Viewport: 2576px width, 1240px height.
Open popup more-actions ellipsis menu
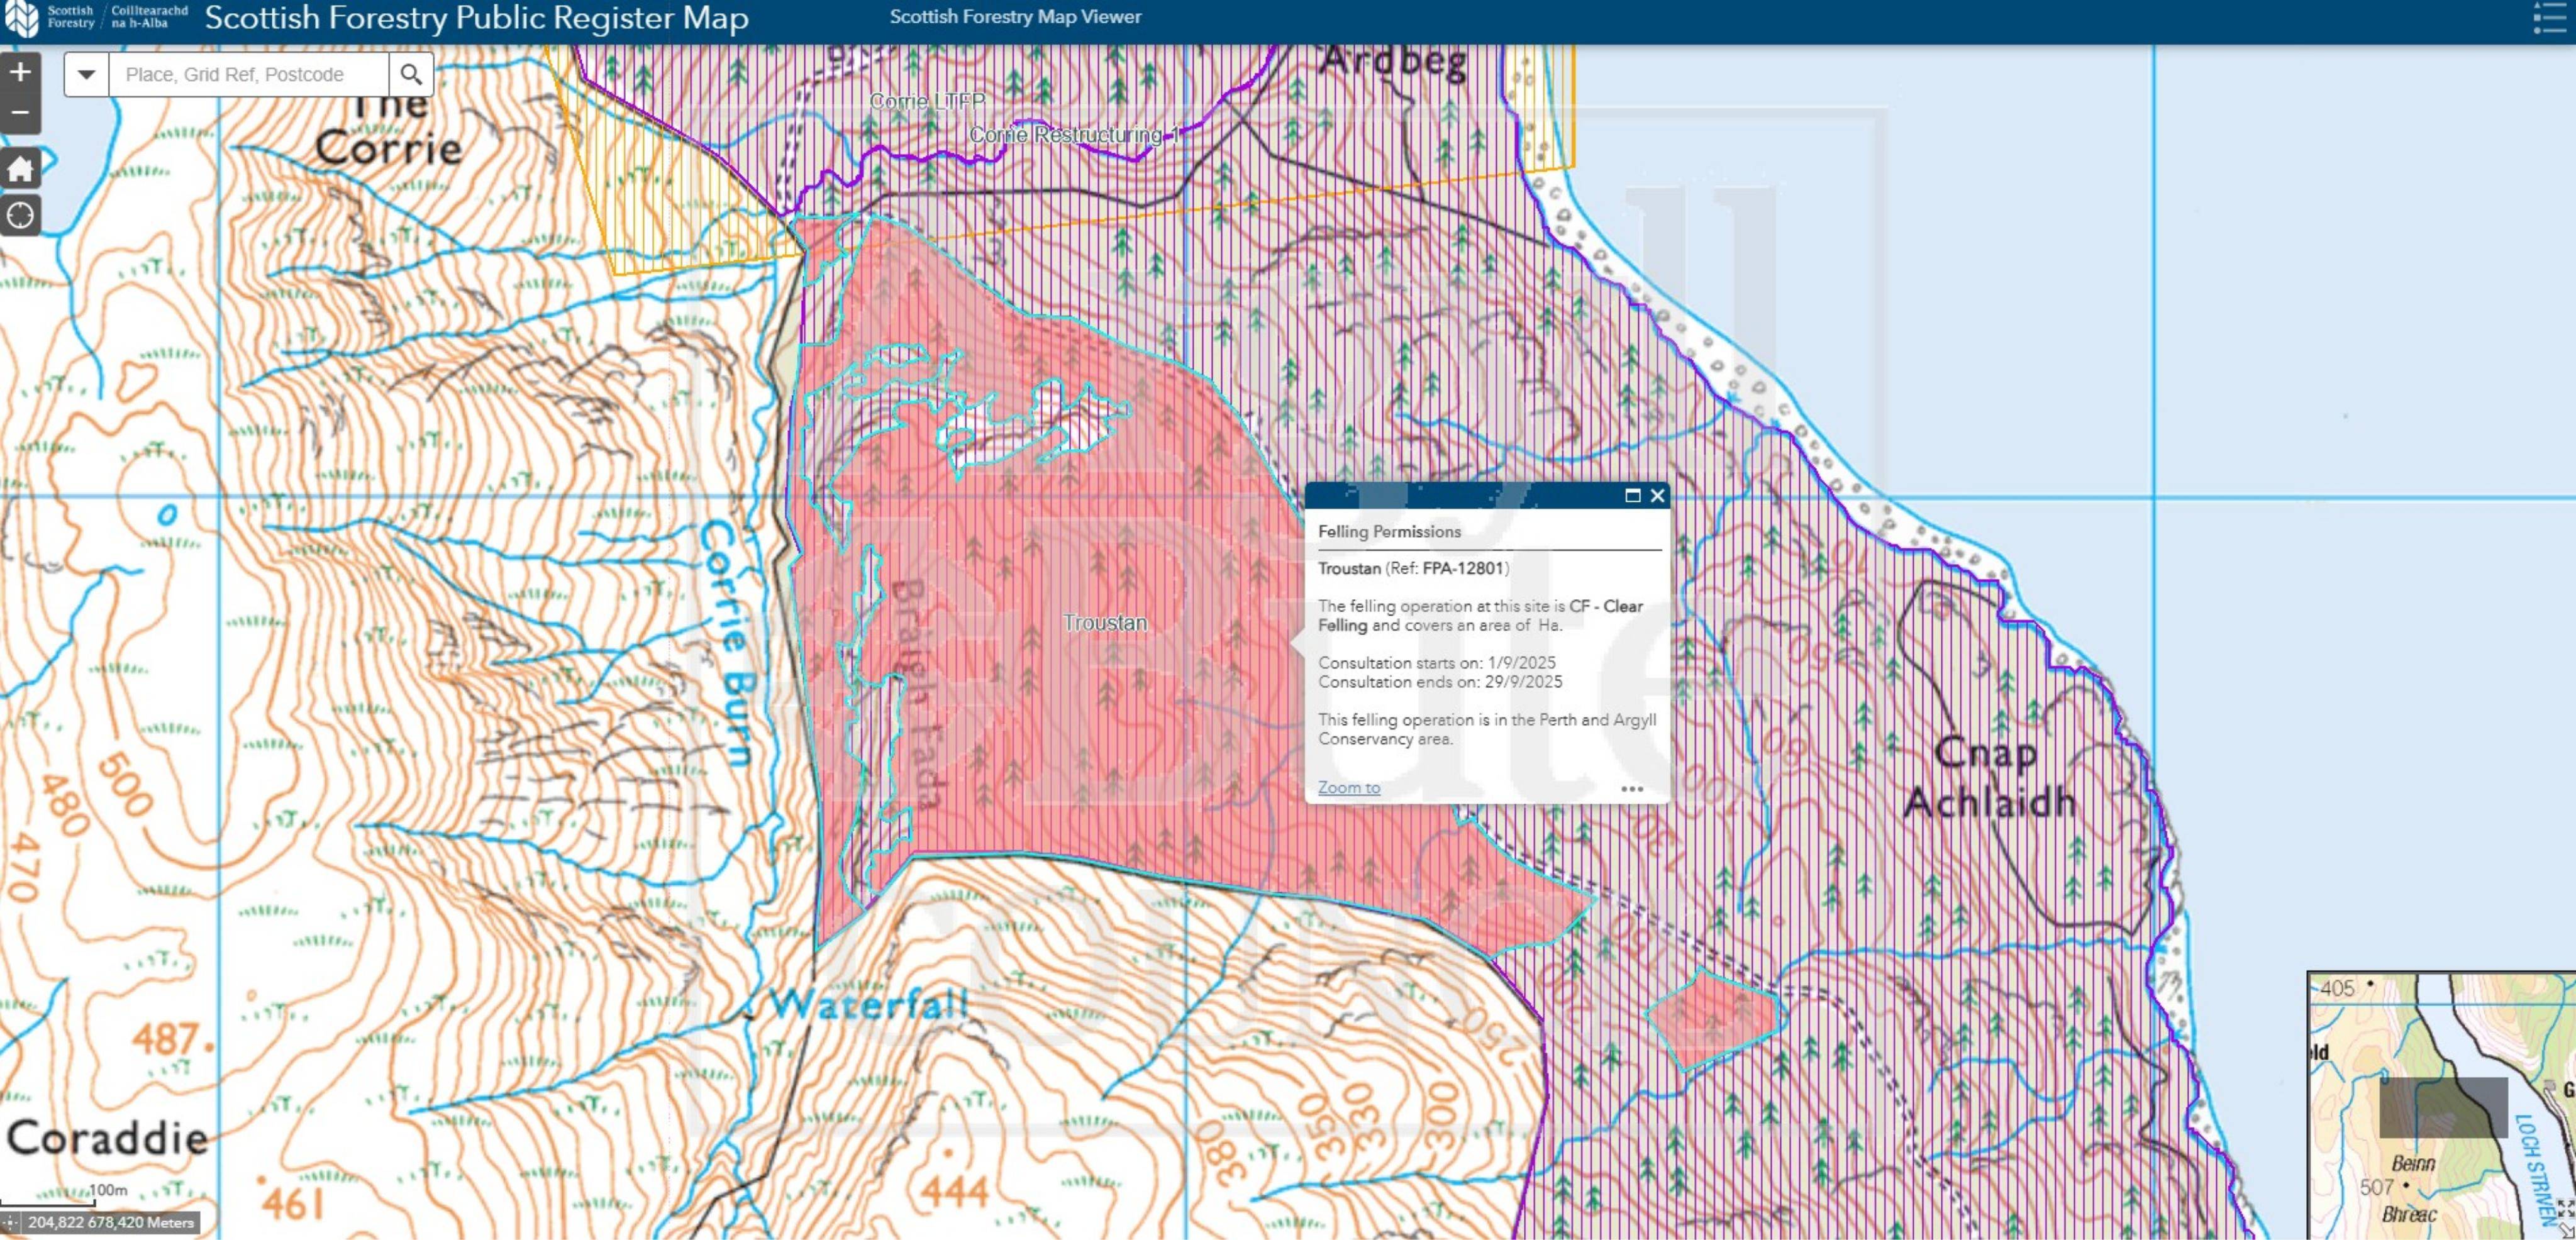click(x=1632, y=788)
